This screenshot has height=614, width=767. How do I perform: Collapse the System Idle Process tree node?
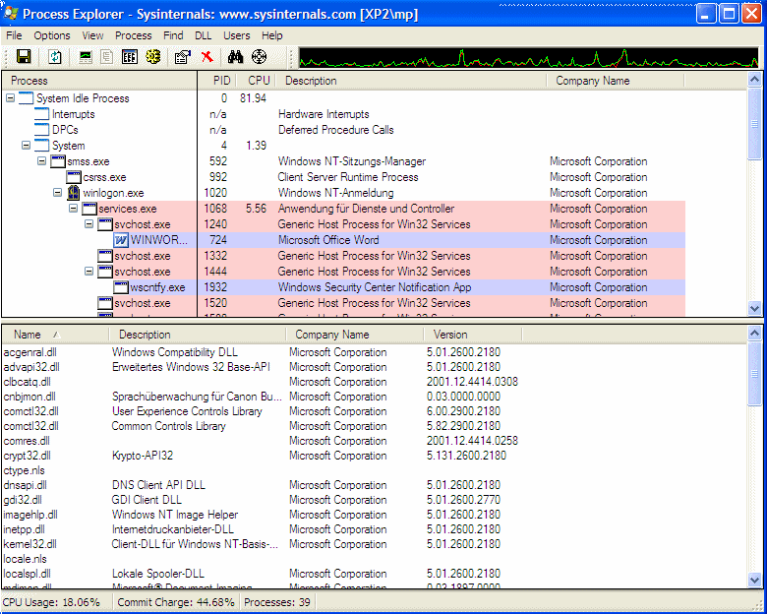pos(10,98)
